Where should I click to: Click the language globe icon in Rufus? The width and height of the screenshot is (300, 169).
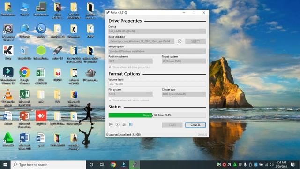(x=111, y=124)
